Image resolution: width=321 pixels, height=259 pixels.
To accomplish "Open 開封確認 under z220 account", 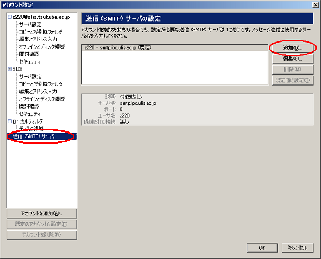I will tap(29, 54).
